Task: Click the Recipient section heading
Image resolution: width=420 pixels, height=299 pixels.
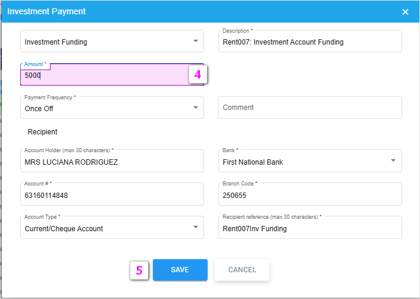Action: pyautogui.click(x=42, y=132)
